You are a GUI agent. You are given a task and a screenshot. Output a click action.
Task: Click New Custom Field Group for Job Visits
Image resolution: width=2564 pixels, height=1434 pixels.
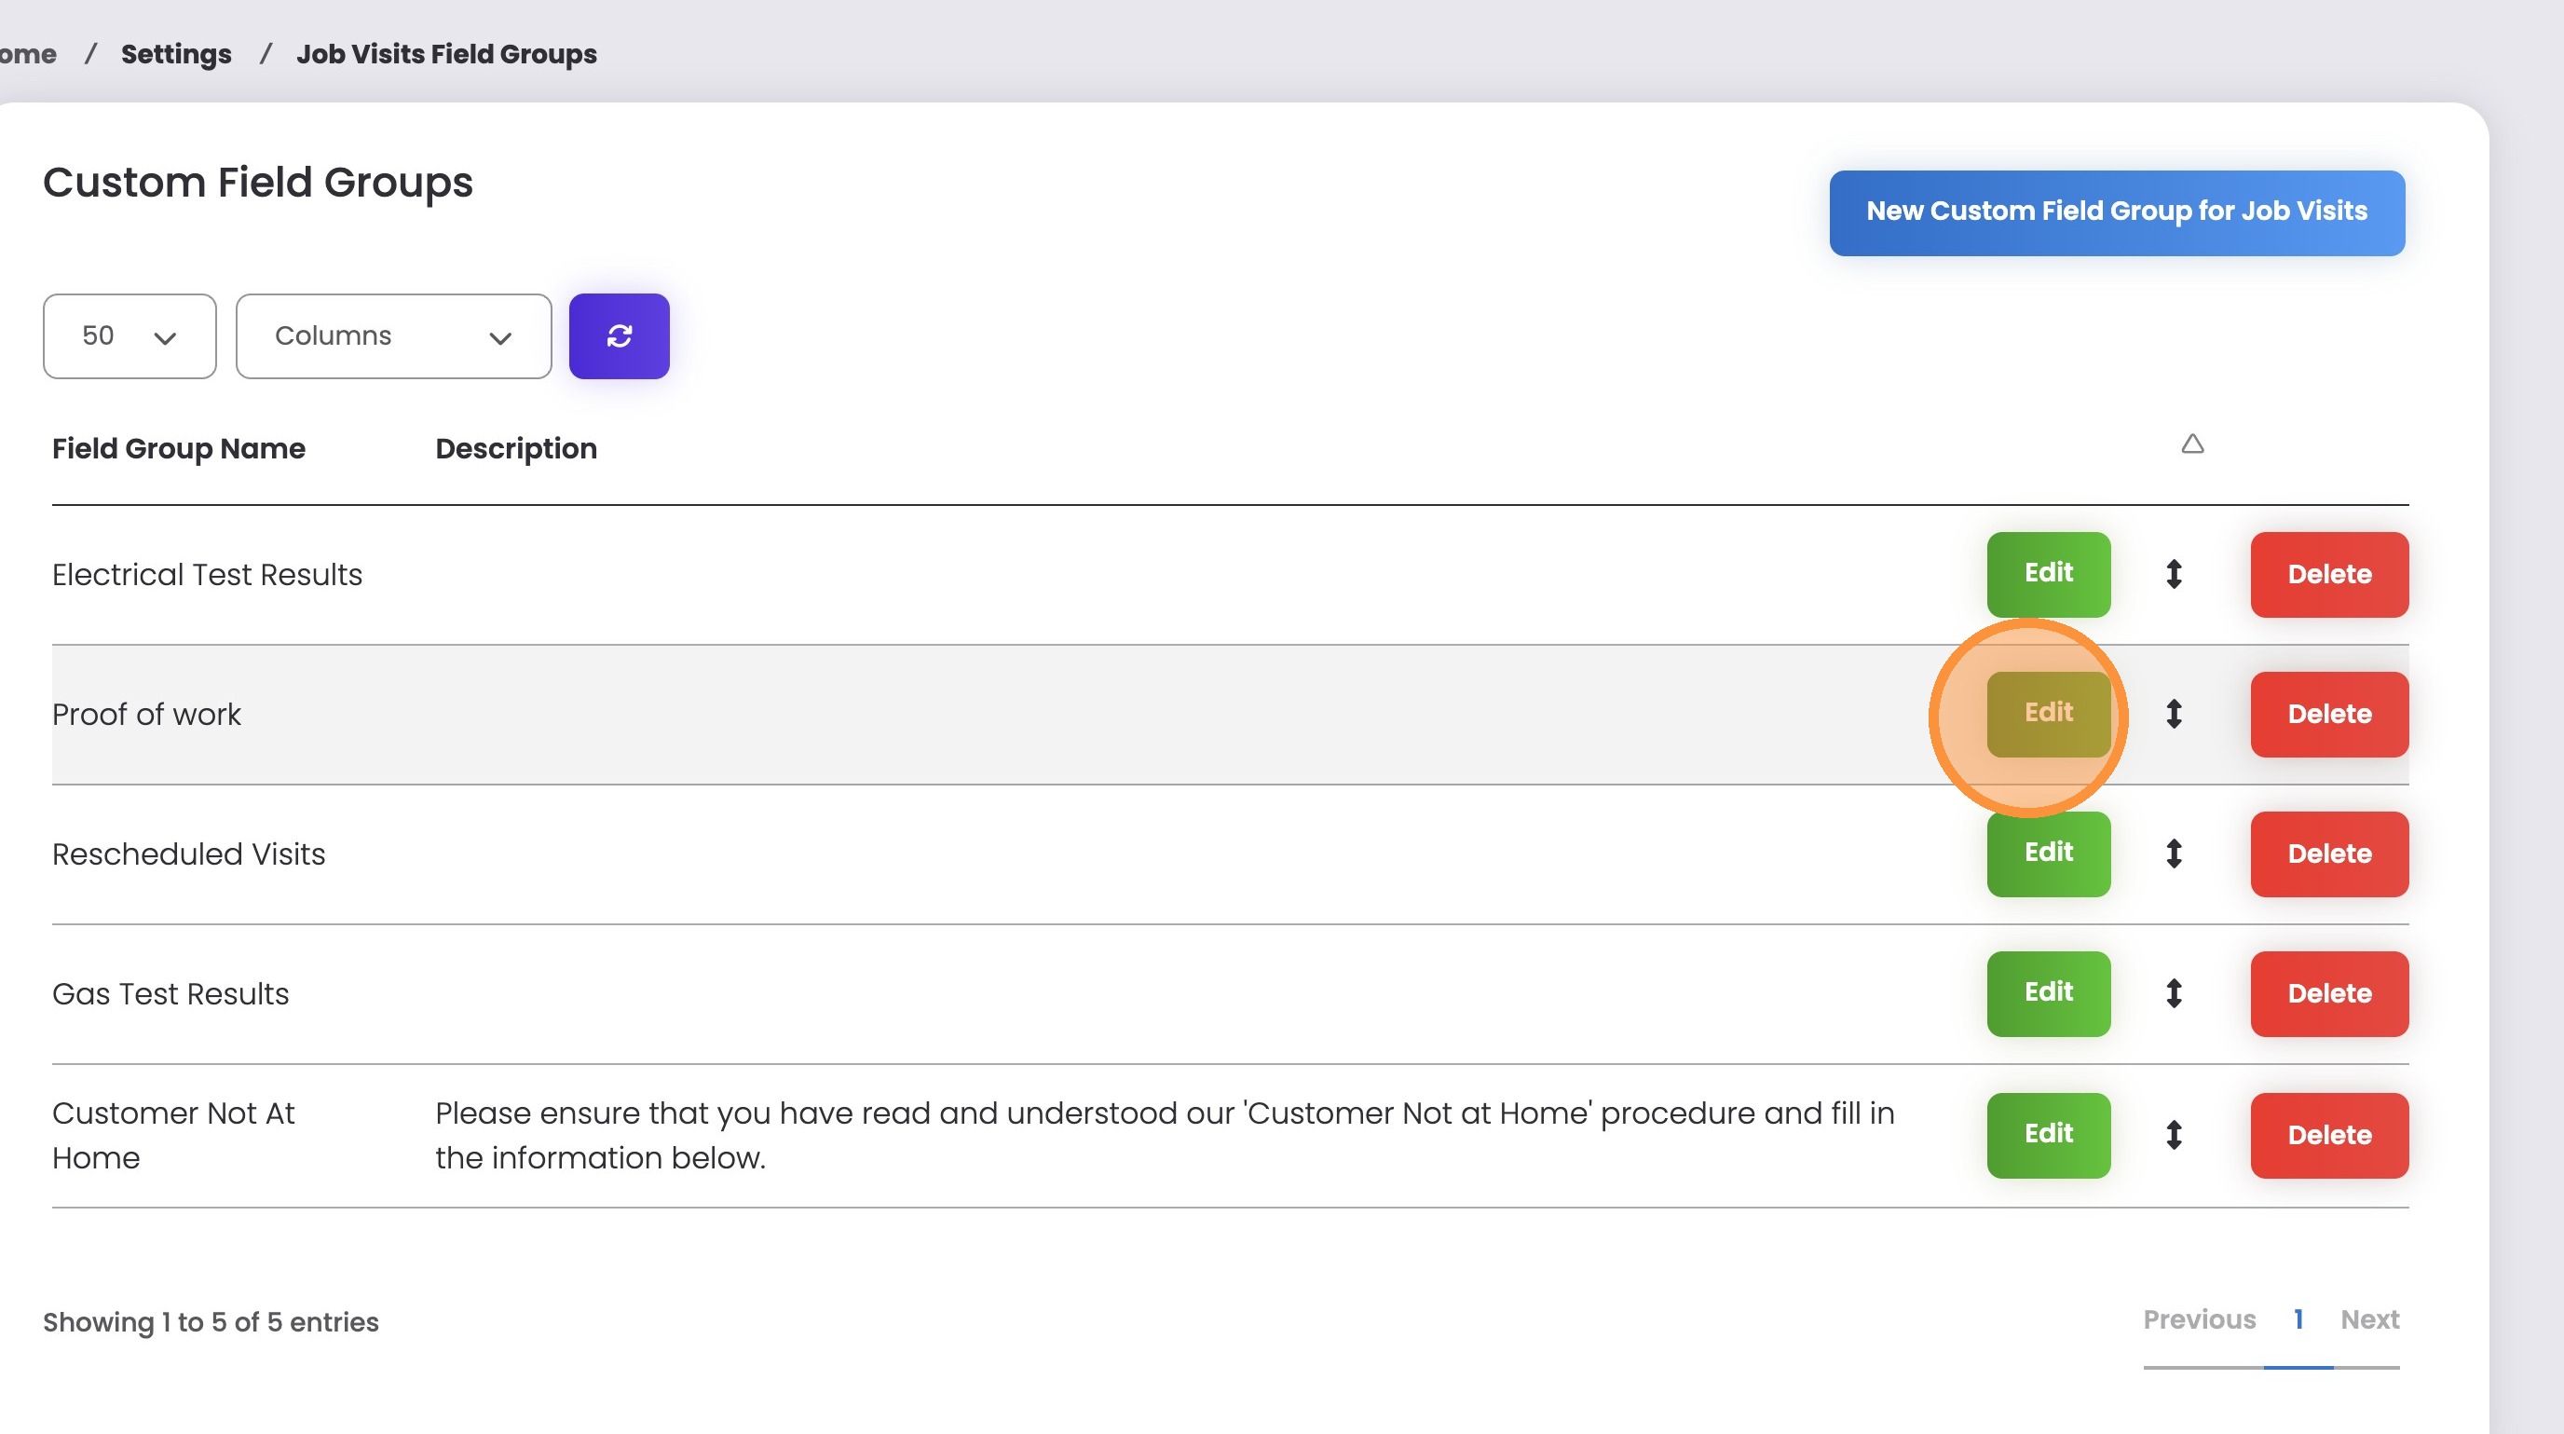coord(2116,212)
